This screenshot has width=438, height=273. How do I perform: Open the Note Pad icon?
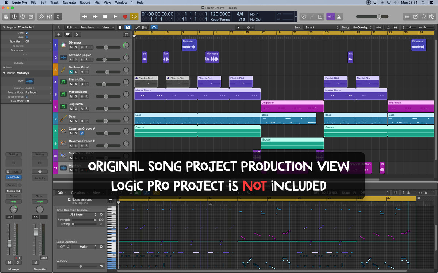(x=415, y=16)
